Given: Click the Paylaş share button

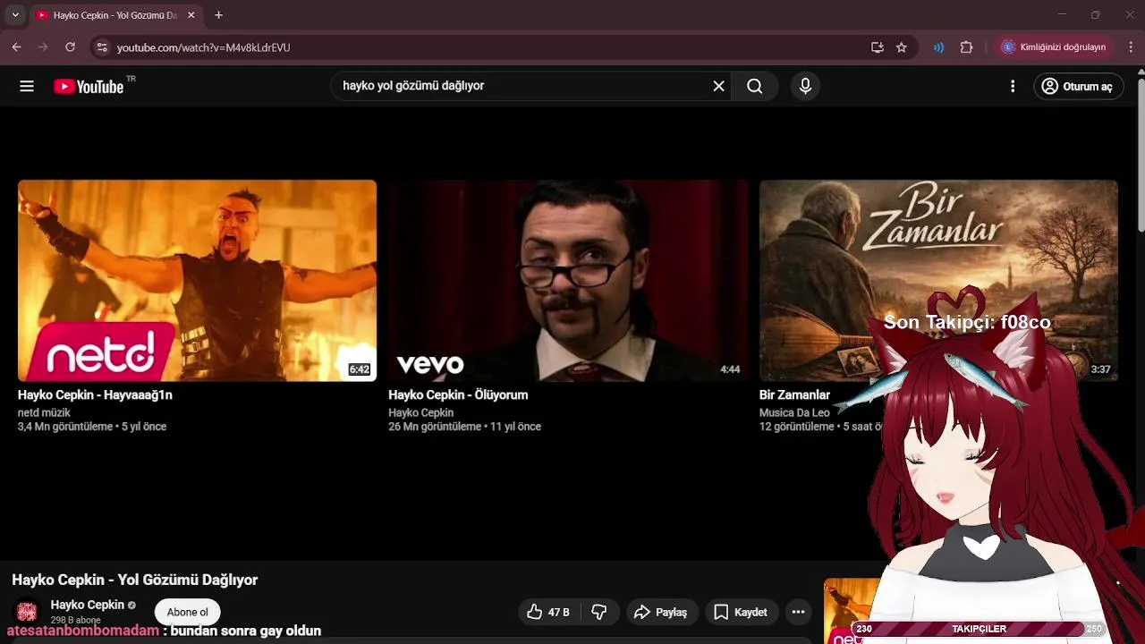Looking at the screenshot, I should [660, 612].
